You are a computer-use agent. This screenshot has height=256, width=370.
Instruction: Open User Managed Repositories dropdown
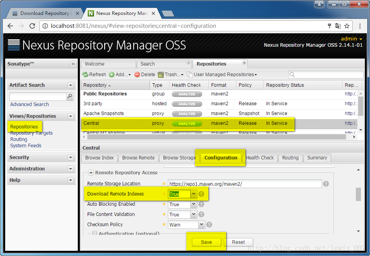coord(222,75)
